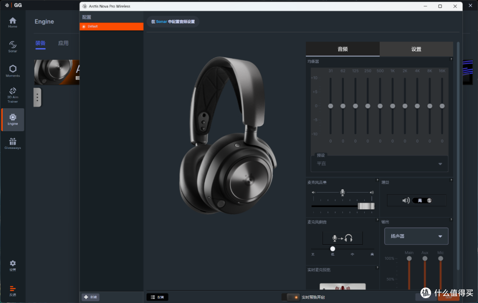Open help for 麦克风侧音 section
Viewport: 478px width, 303px height.
(378, 220)
